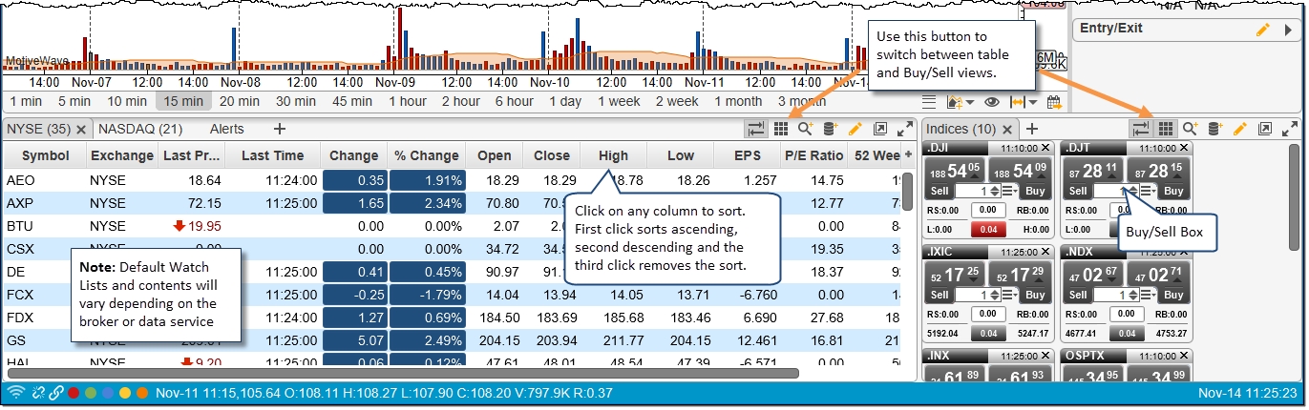
Task: Click the pencil edit icon in Indices panel
Action: pos(1240,129)
